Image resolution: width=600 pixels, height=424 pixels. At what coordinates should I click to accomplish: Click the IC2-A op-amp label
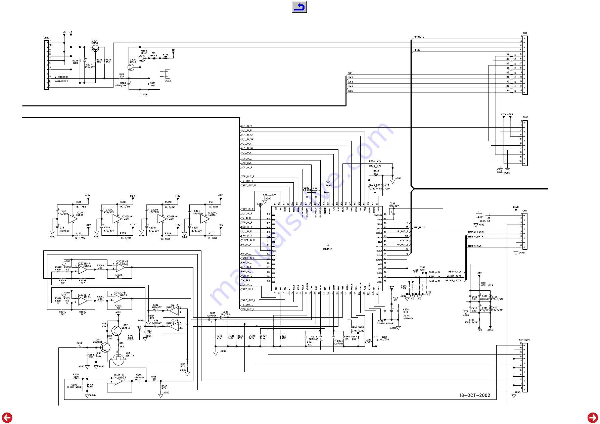(x=174, y=305)
